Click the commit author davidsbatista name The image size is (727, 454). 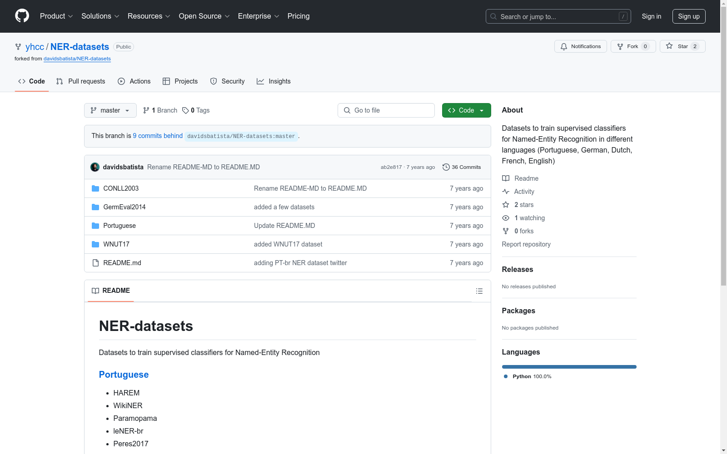coord(123,167)
